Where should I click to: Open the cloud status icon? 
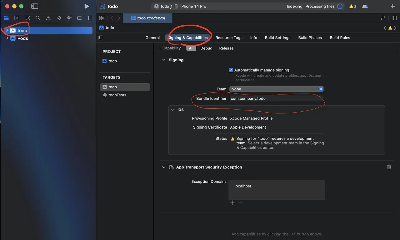[x=365, y=6]
